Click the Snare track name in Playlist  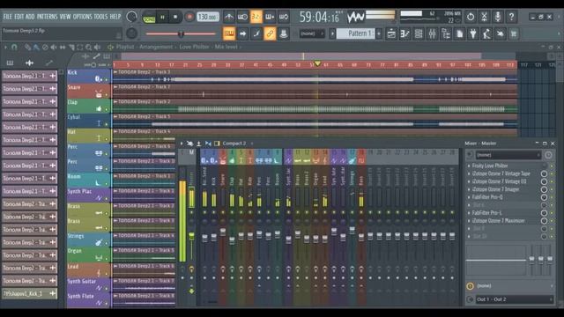[x=74, y=87]
